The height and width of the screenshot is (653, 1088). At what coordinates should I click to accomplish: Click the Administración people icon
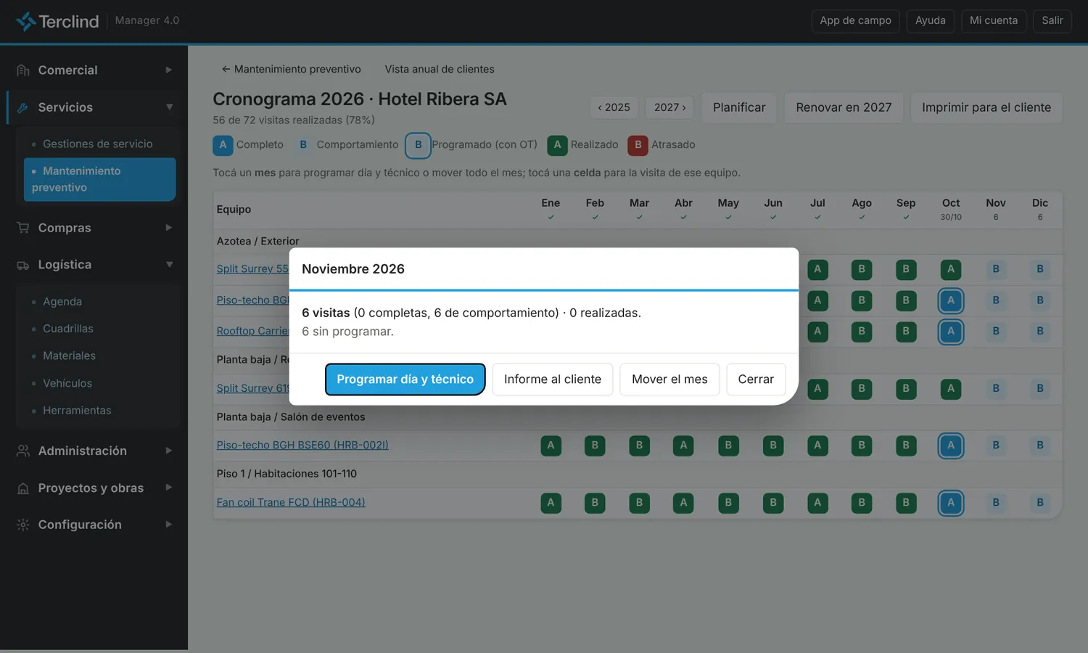pyautogui.click(x=23, y=451)
